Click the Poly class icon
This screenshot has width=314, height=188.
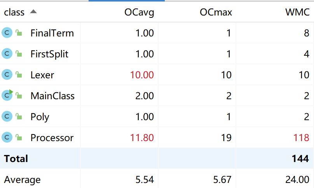(x=7, y=116)
